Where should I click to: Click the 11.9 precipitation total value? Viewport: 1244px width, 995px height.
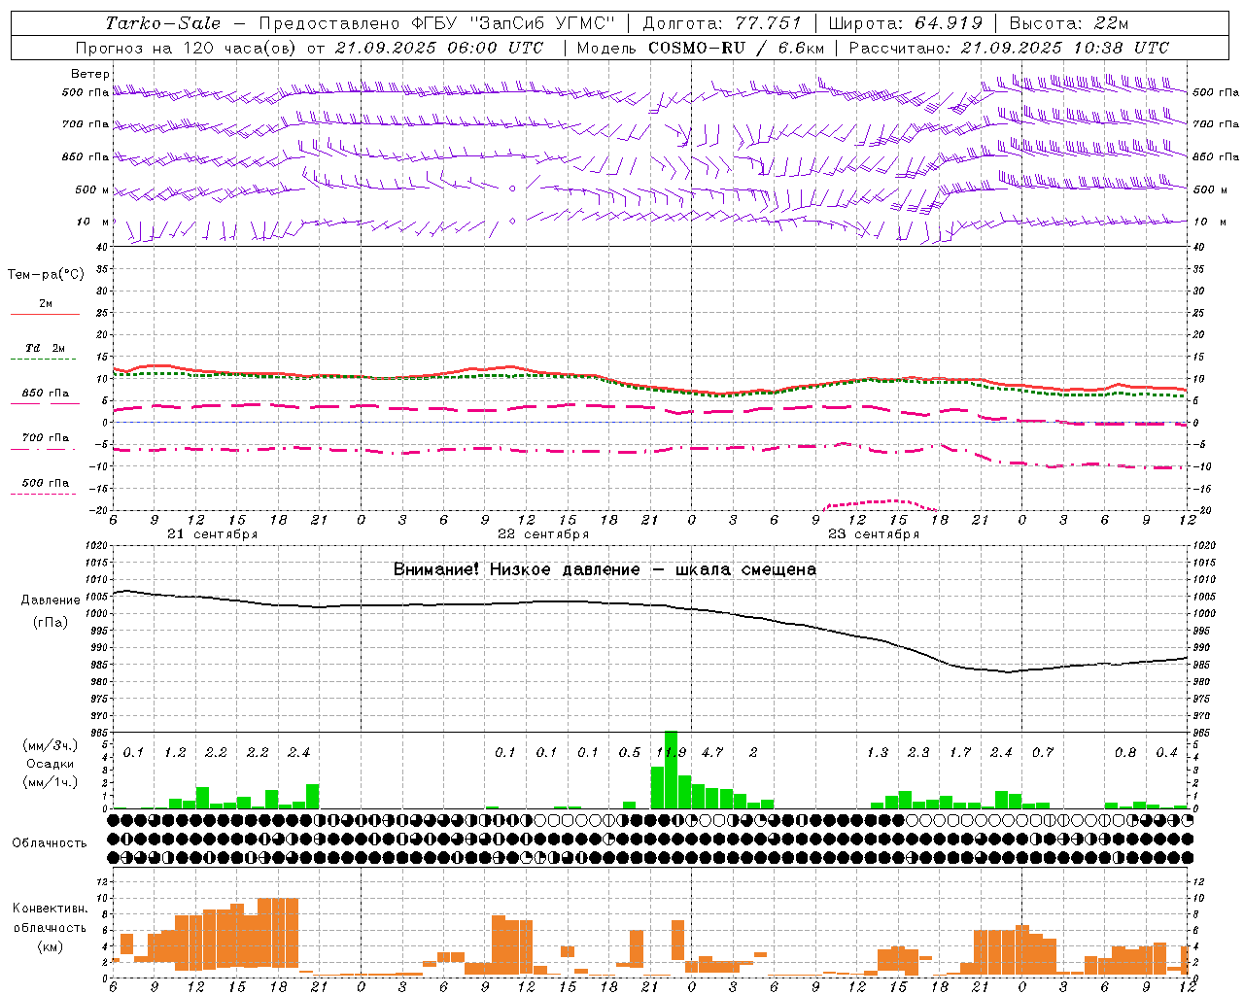click(671, 753)
